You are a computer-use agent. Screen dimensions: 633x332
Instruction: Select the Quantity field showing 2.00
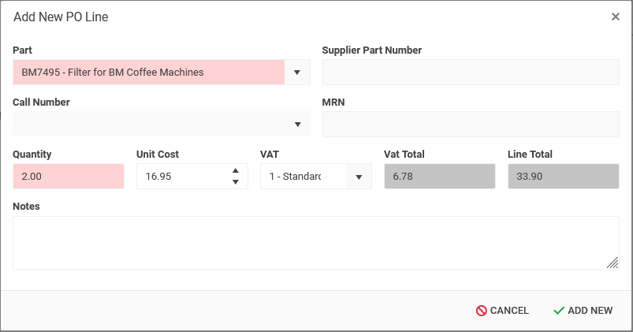pos(69,177)
